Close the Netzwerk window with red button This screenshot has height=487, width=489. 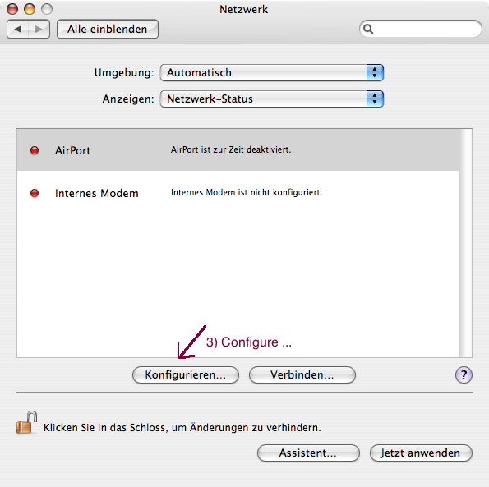[12, 9]
